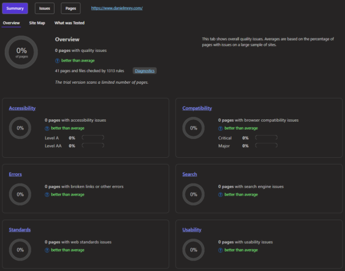Switch to the Pages tab
Viewport: 345px width, 271px height.
70,9
